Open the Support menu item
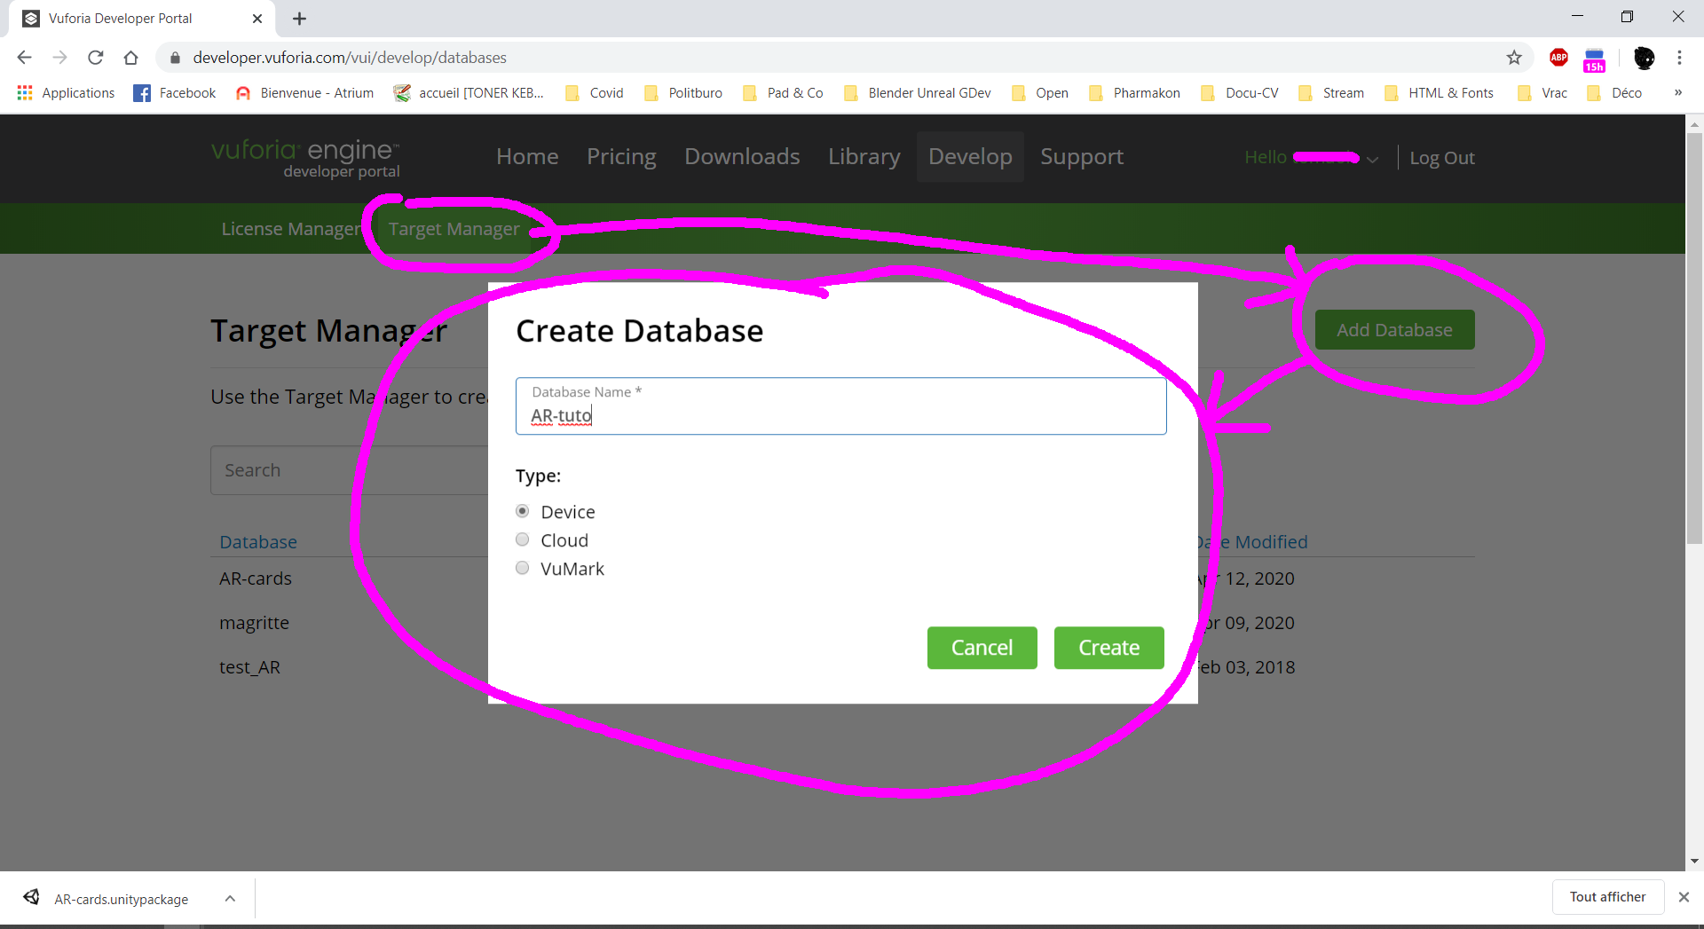The image size is (1704, 929). tap(1082, 157)
